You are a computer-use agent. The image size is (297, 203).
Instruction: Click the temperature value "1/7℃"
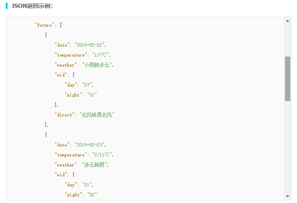[100, 55]
